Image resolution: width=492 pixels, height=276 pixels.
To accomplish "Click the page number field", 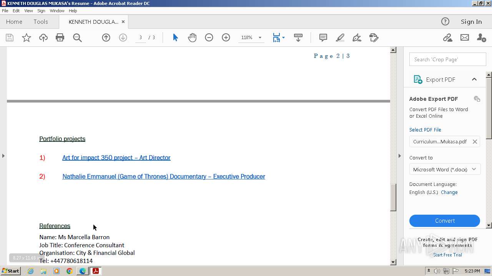I will [141, 38].
